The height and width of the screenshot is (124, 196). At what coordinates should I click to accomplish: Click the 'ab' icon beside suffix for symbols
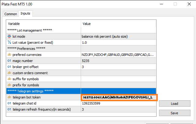[9, 79]
